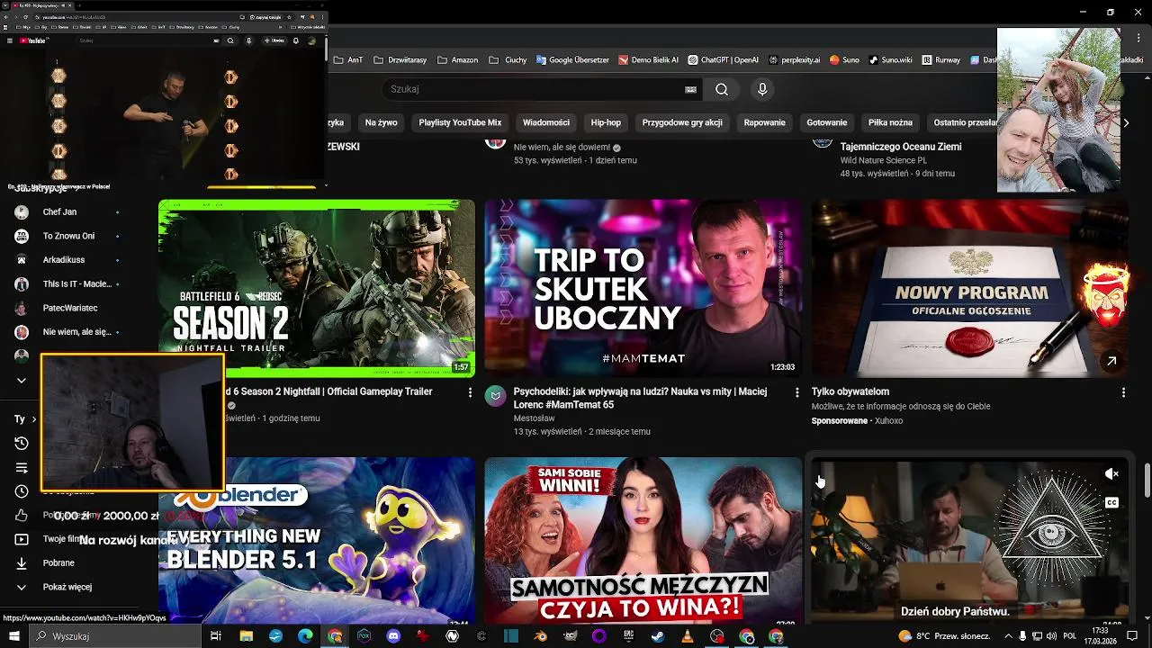Select the Playlisty YouTube Mix chip
1152x648 pixels.
(x=460, y=122)
